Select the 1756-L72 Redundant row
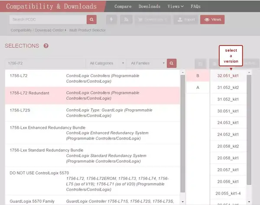The width and height of the screenshot is (260, 205). click(92, 95)
